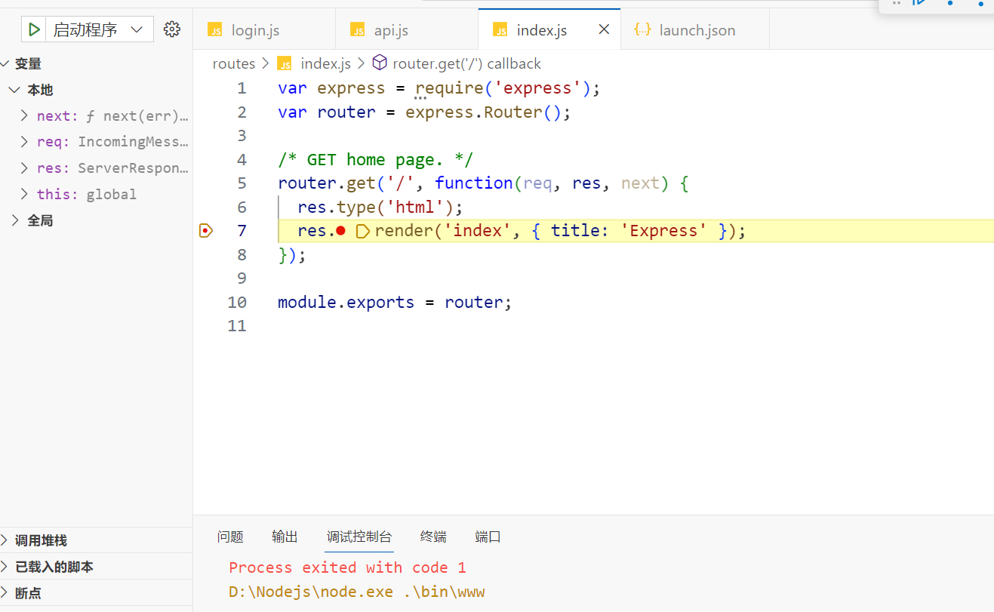Click the inline red breakpoint dot after res.
The height and width of the screenshot is (612, 994).
pyautogui.click(x=340, y=231)
